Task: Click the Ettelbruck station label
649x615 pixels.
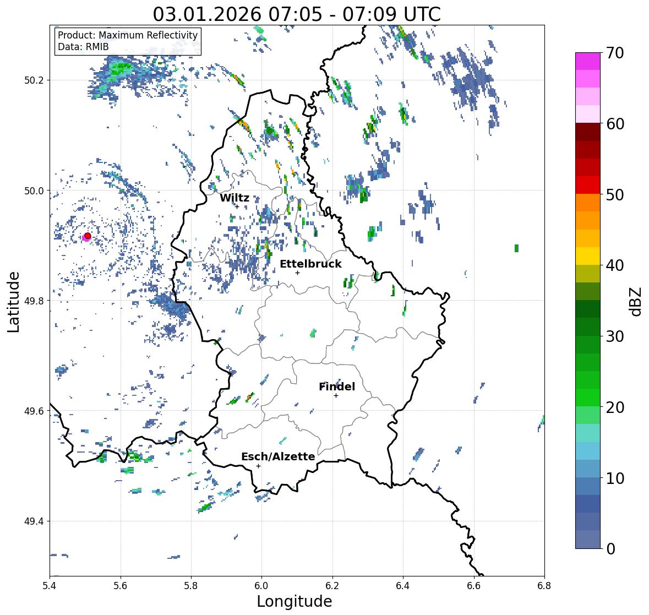Action: click(310, 264)
